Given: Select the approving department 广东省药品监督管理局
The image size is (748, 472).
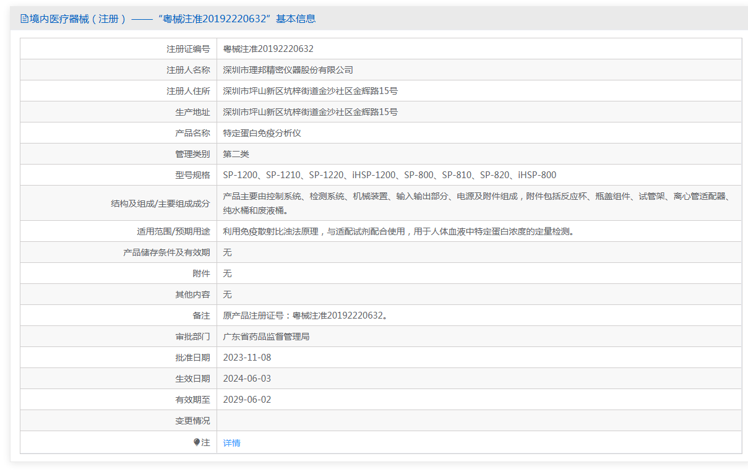Looking at the screenshot, I should tap(267, 337).
